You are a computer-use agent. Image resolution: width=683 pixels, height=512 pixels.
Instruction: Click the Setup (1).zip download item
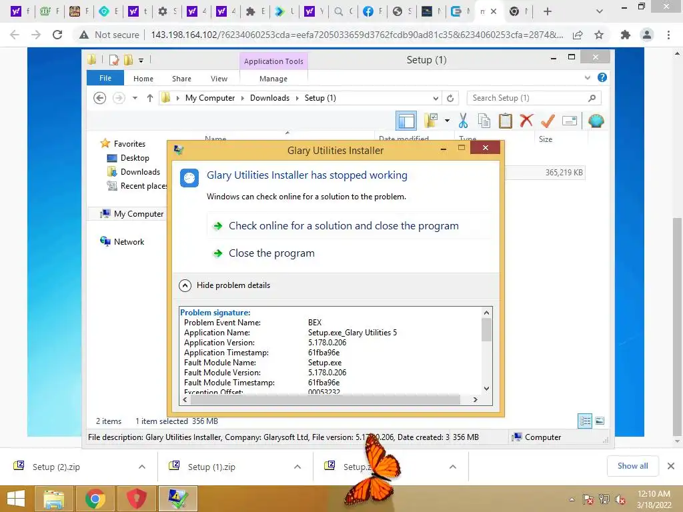tap(211, 467)
